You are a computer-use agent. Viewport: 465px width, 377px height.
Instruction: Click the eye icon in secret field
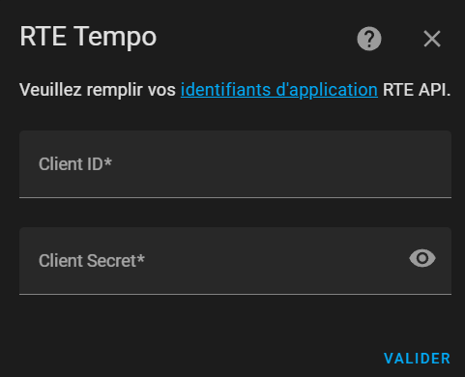tap(422, 258)
